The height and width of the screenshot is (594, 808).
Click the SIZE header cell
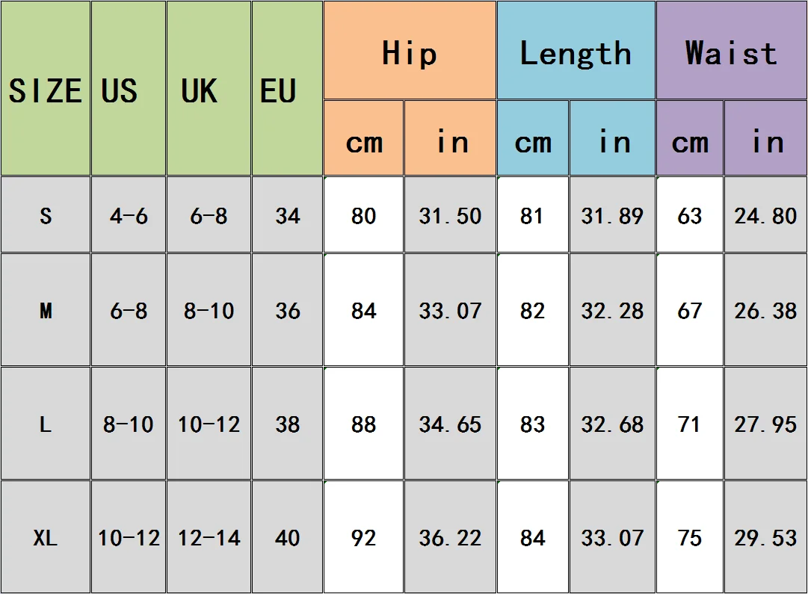[46, 88]
